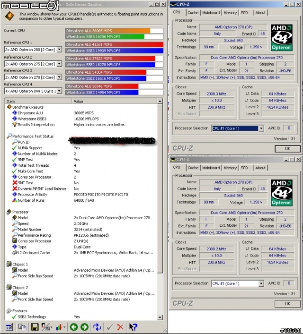This screenshot has height=334, width=303.
Task: Select the Benchmark Results diamond icon
Action: click(9, 107)
